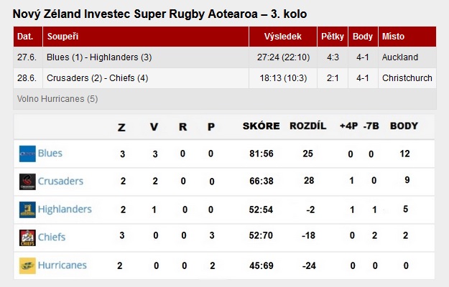Open the Hurricanes team link
The image size is (449, 287).
pyautogui.click(x=62, y=265)
